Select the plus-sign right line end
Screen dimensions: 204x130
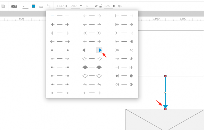99,42
